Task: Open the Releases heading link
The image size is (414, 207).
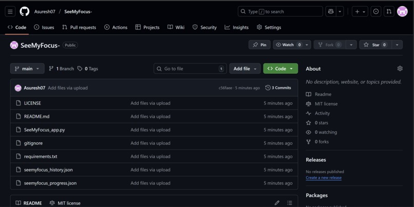Action: pyautogui.click(x=316, y=160)
